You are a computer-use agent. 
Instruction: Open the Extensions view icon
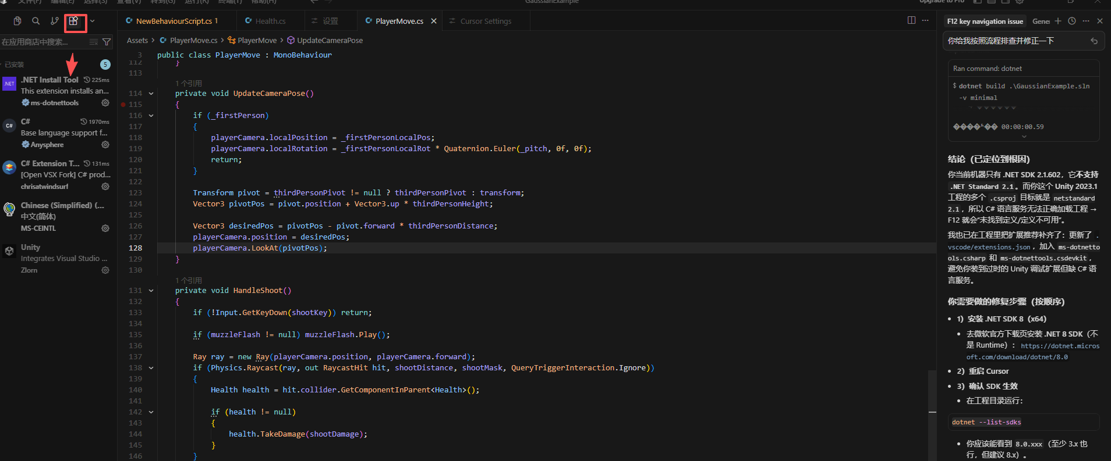point(73,21)
